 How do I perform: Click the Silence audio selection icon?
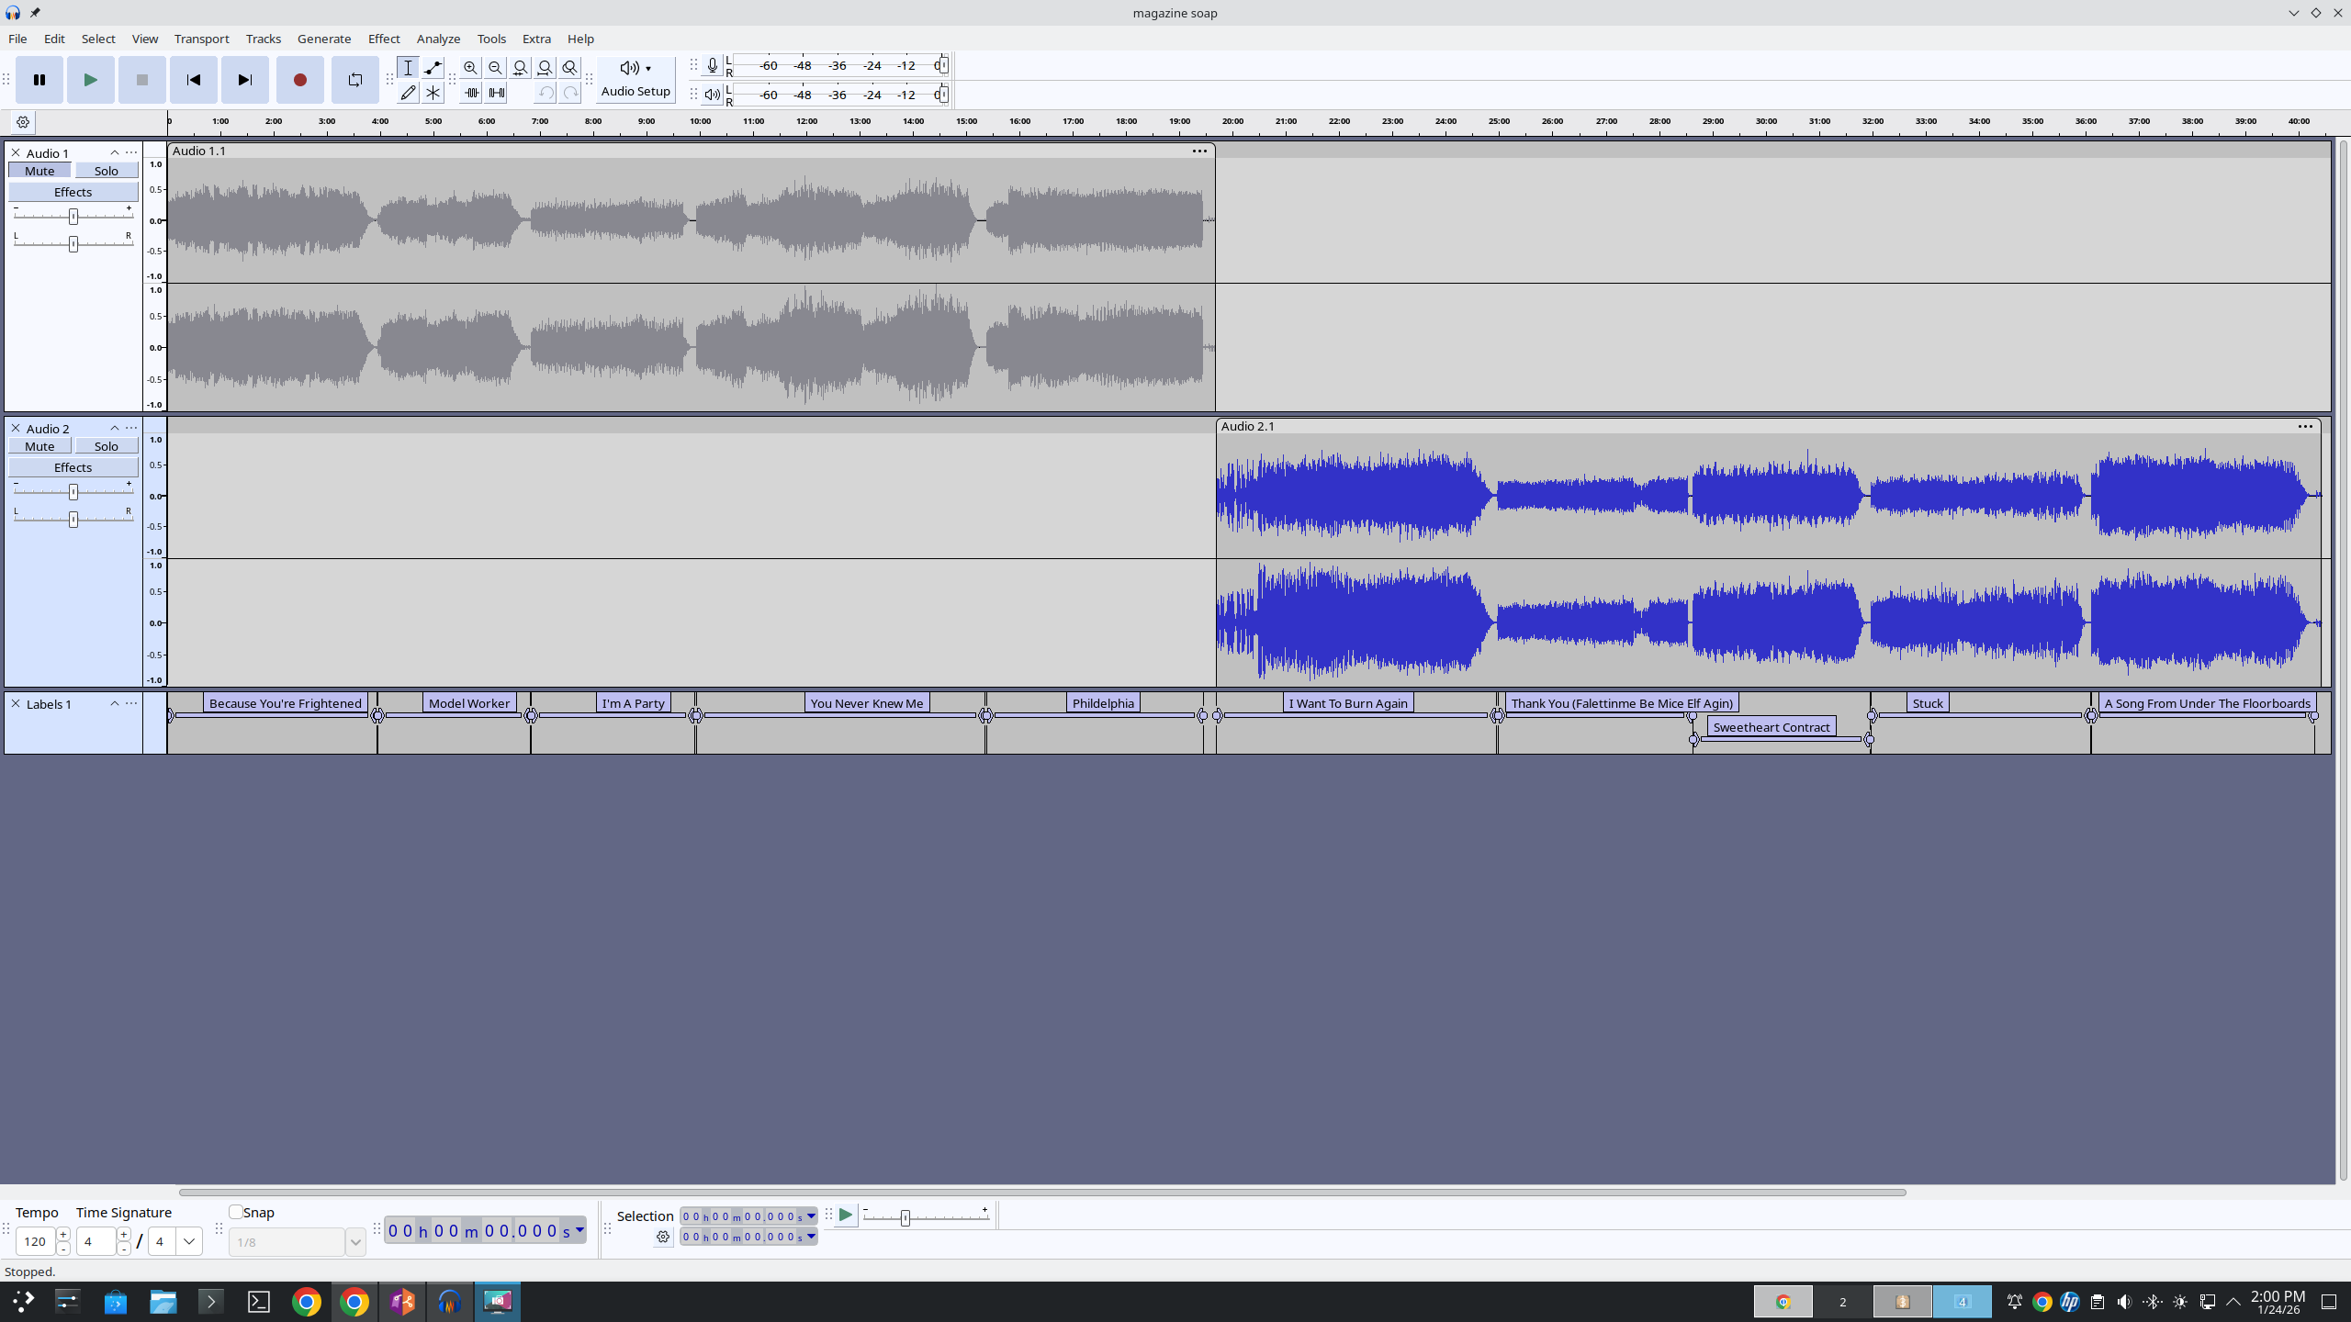click(496, 93)
